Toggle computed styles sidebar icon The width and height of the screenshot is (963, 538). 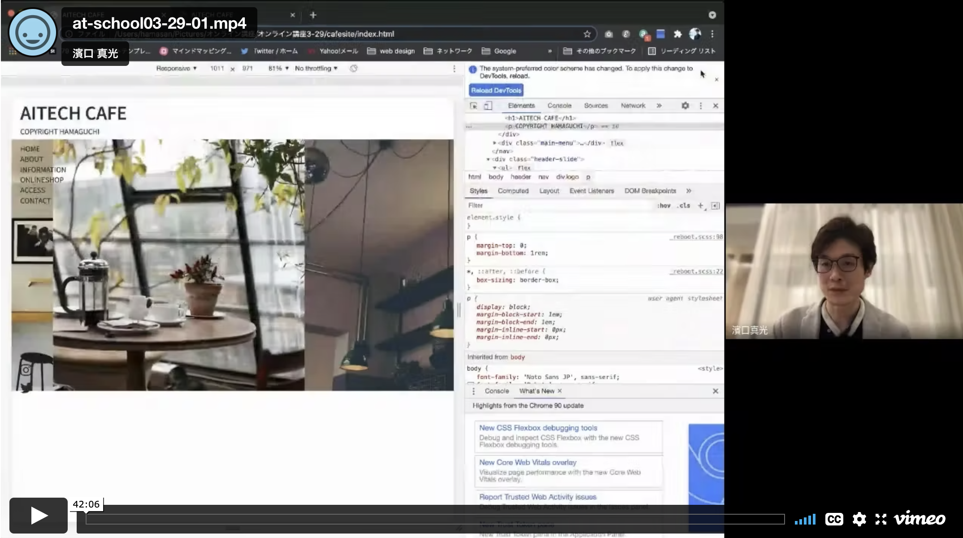[716, 206]
